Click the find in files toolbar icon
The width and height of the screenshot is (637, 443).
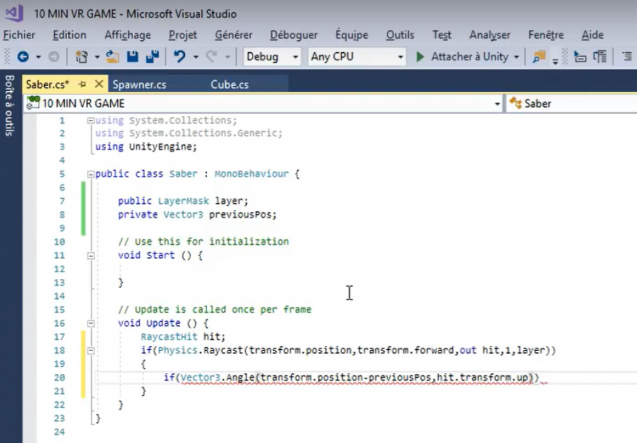[539, 57]
